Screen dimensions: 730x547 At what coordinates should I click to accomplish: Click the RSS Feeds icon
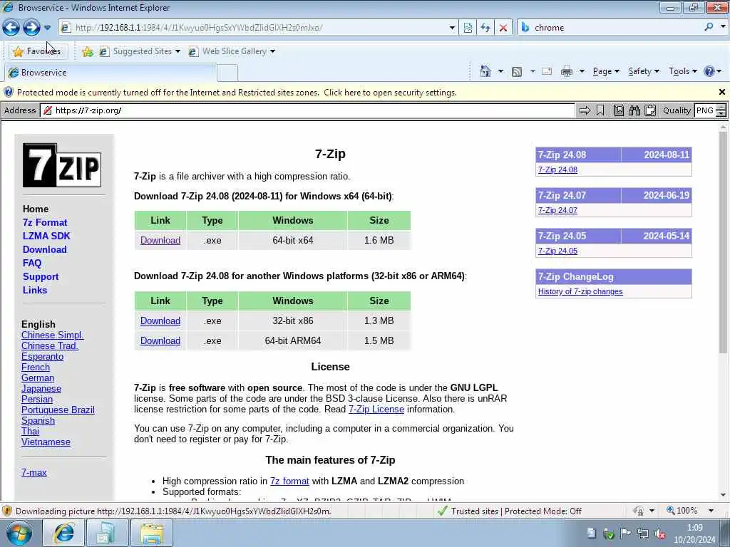click(x=516, y=72)
